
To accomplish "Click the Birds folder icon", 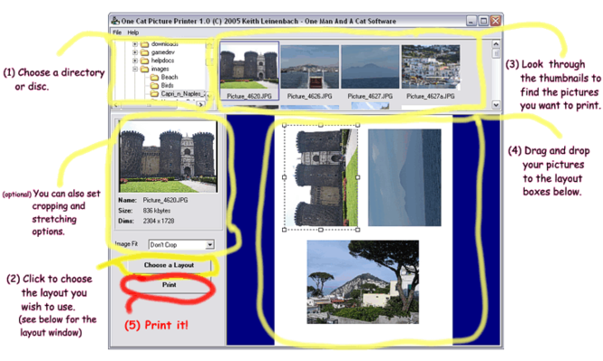I will pyautogui.click(x=154, y=86).
